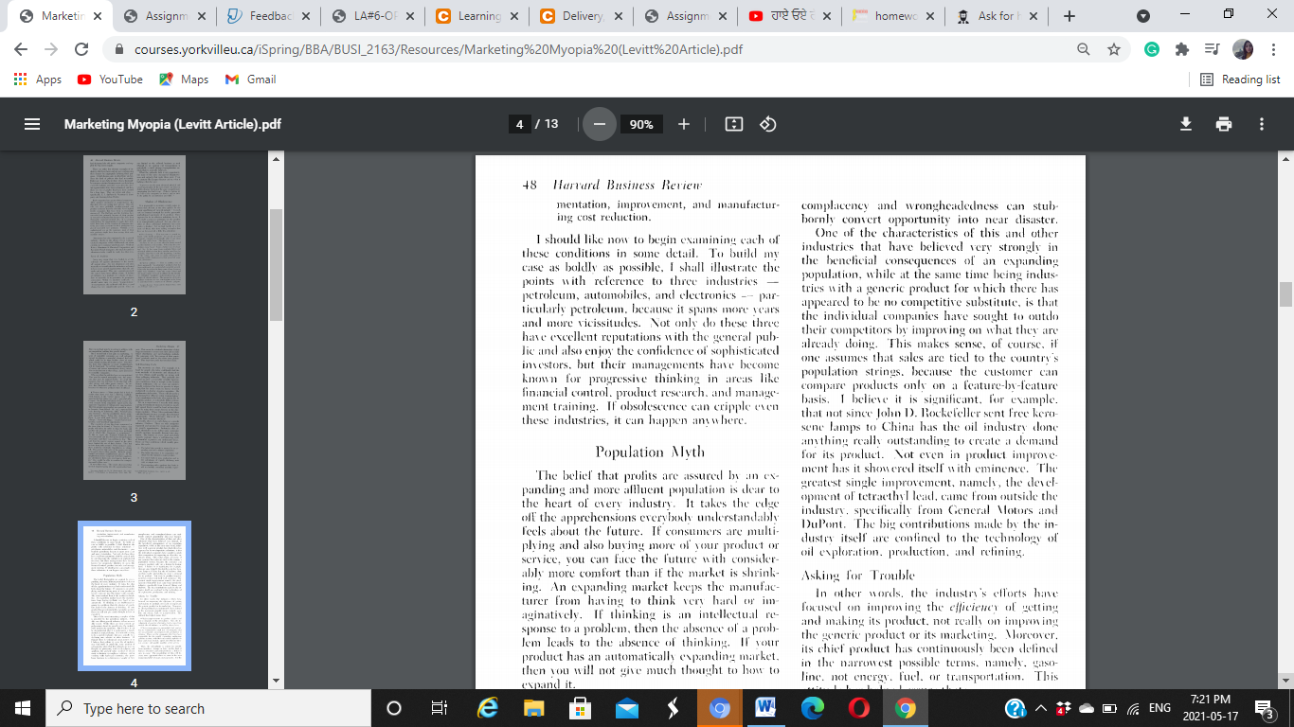Open the PDF viewer more actions menu
1294x727 pixels.
(1262, 124)
